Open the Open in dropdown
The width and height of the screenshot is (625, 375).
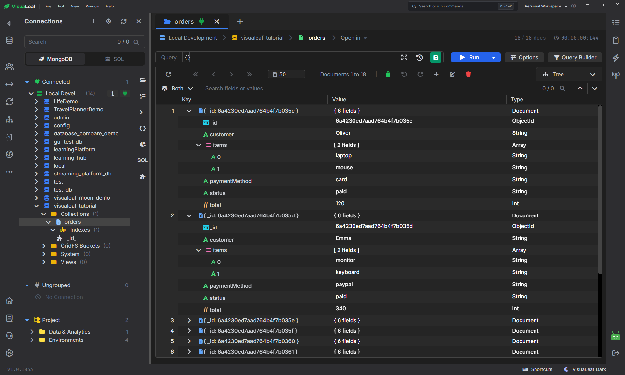[354, 38]
